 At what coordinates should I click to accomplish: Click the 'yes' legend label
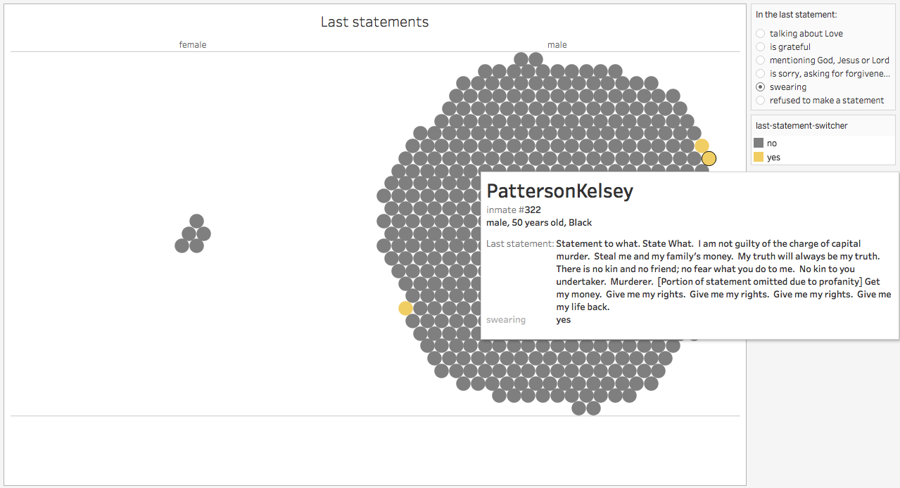[x=773, y=158]
